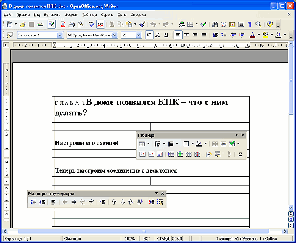Screen dimensions: 296x243
Task: Toggle Edit File mode icon
Action: pyautogui.click(x=52, y=25)
